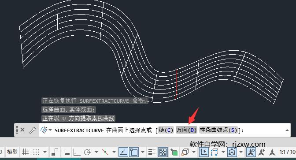Open the gizmo dropdown arrow
296x160 pixels.
(x=241, y=152)
